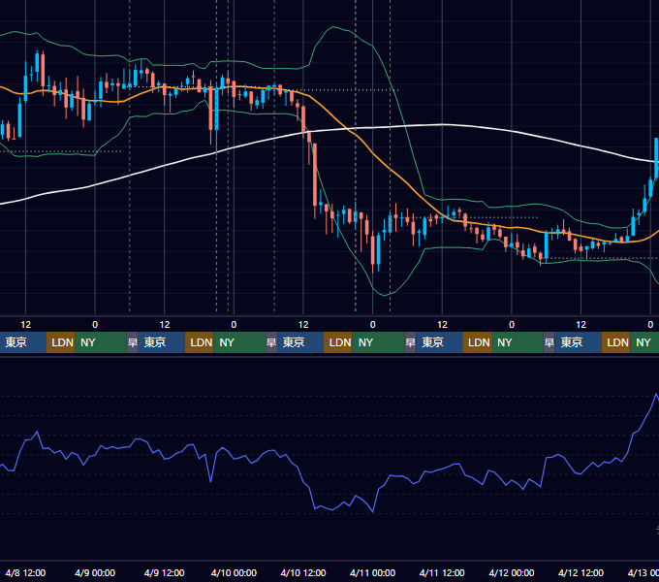Click the 4/10 12:00 time axis label
The height and width of the screenshot is (582, 659).
(303, 573)
